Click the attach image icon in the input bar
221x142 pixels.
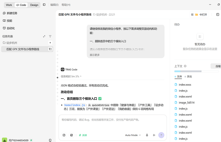point(71,135)
